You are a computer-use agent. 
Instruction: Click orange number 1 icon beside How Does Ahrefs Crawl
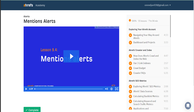coord(130,56)
